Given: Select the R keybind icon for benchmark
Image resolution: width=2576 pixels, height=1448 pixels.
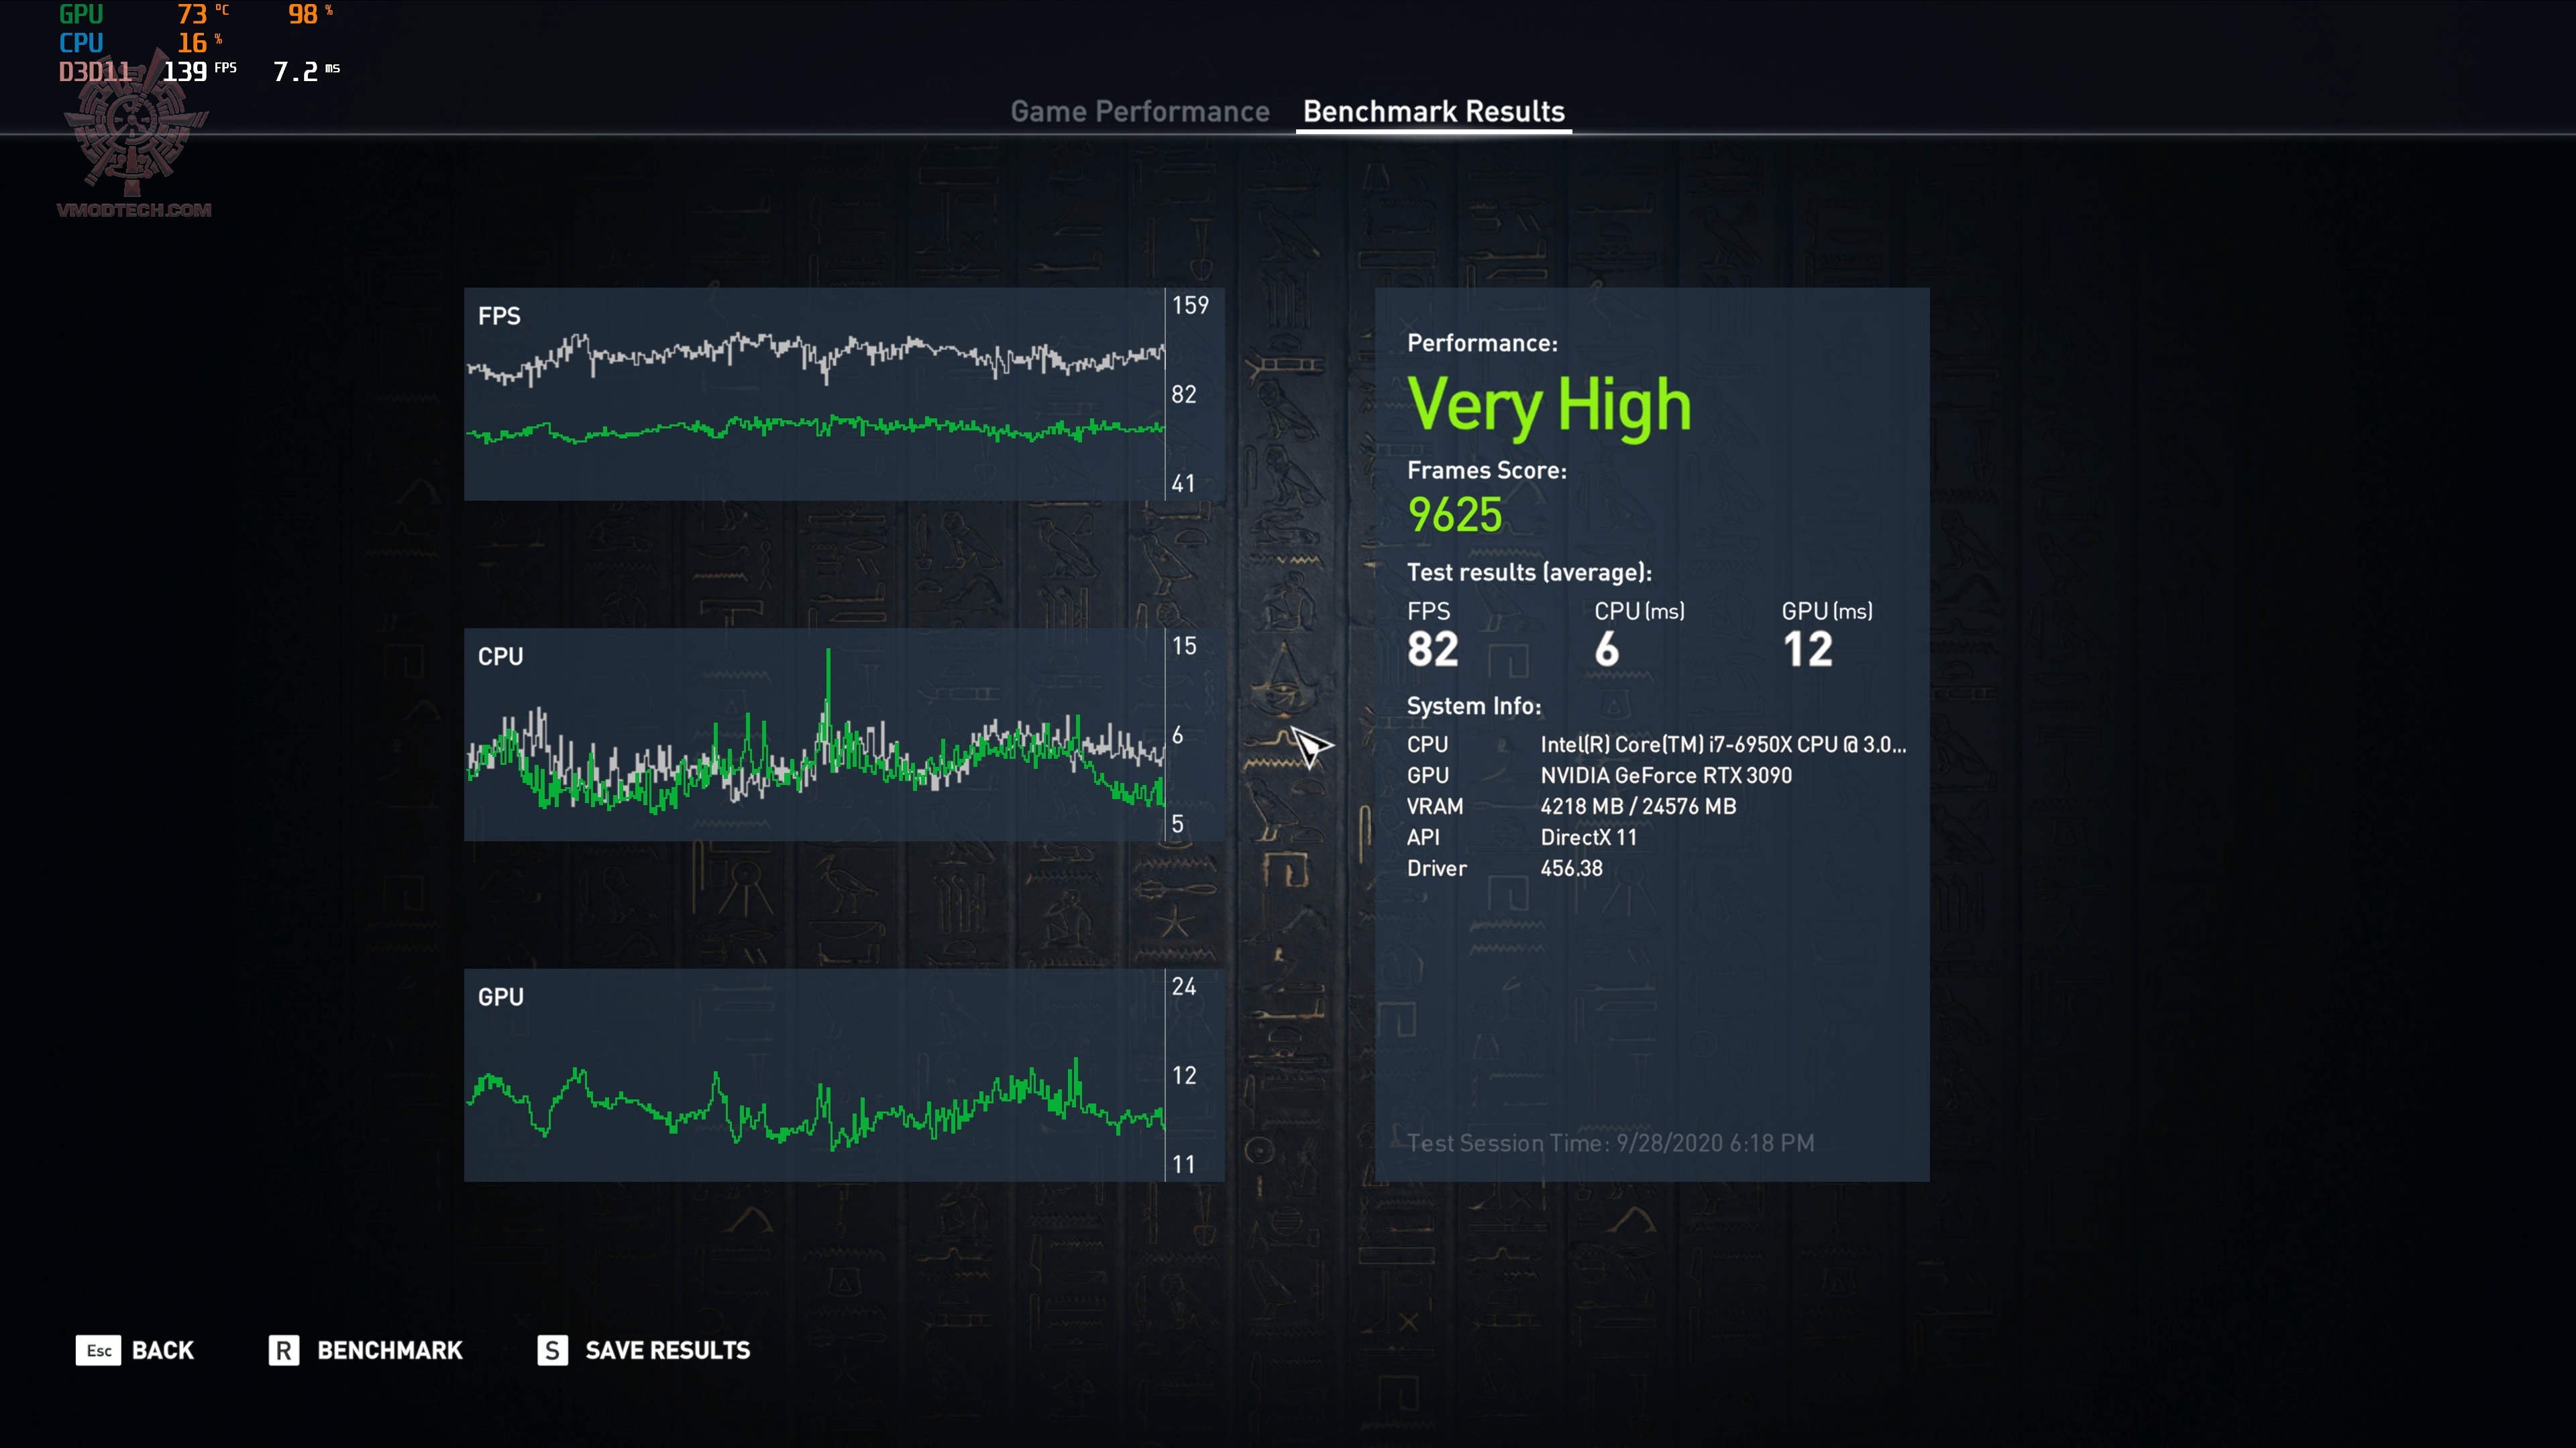Looking at the screenshot, I should pyautogui.click(x=284, y=1349).
